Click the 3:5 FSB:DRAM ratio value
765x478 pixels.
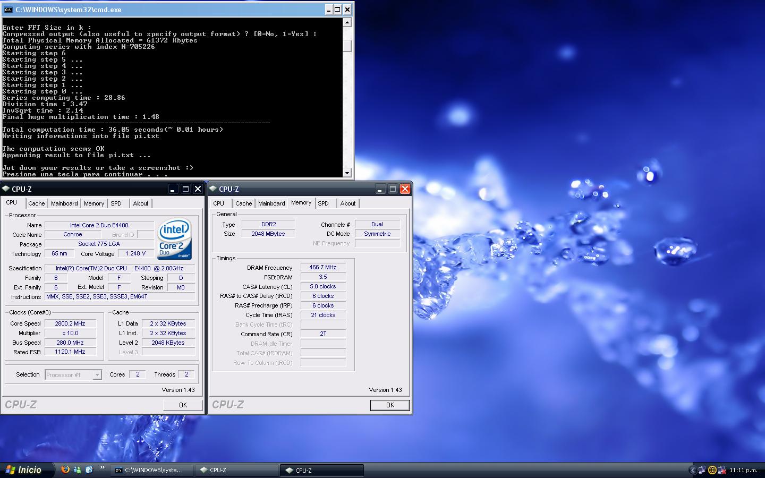coord(323,277)
